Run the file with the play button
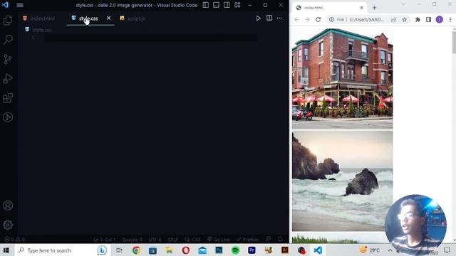This screenshot has height=256, width=456. coord(258,18)
